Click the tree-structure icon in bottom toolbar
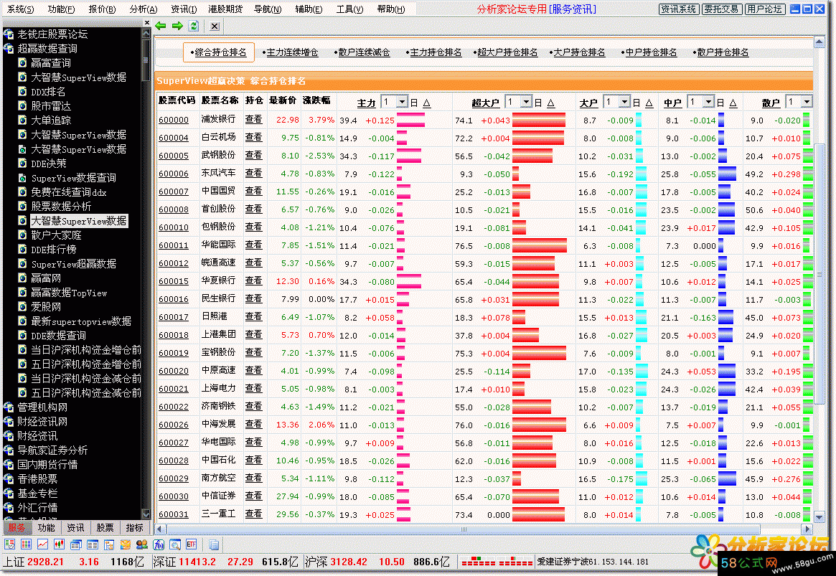This screenshot has height=576, width=836. click(109, 544)
